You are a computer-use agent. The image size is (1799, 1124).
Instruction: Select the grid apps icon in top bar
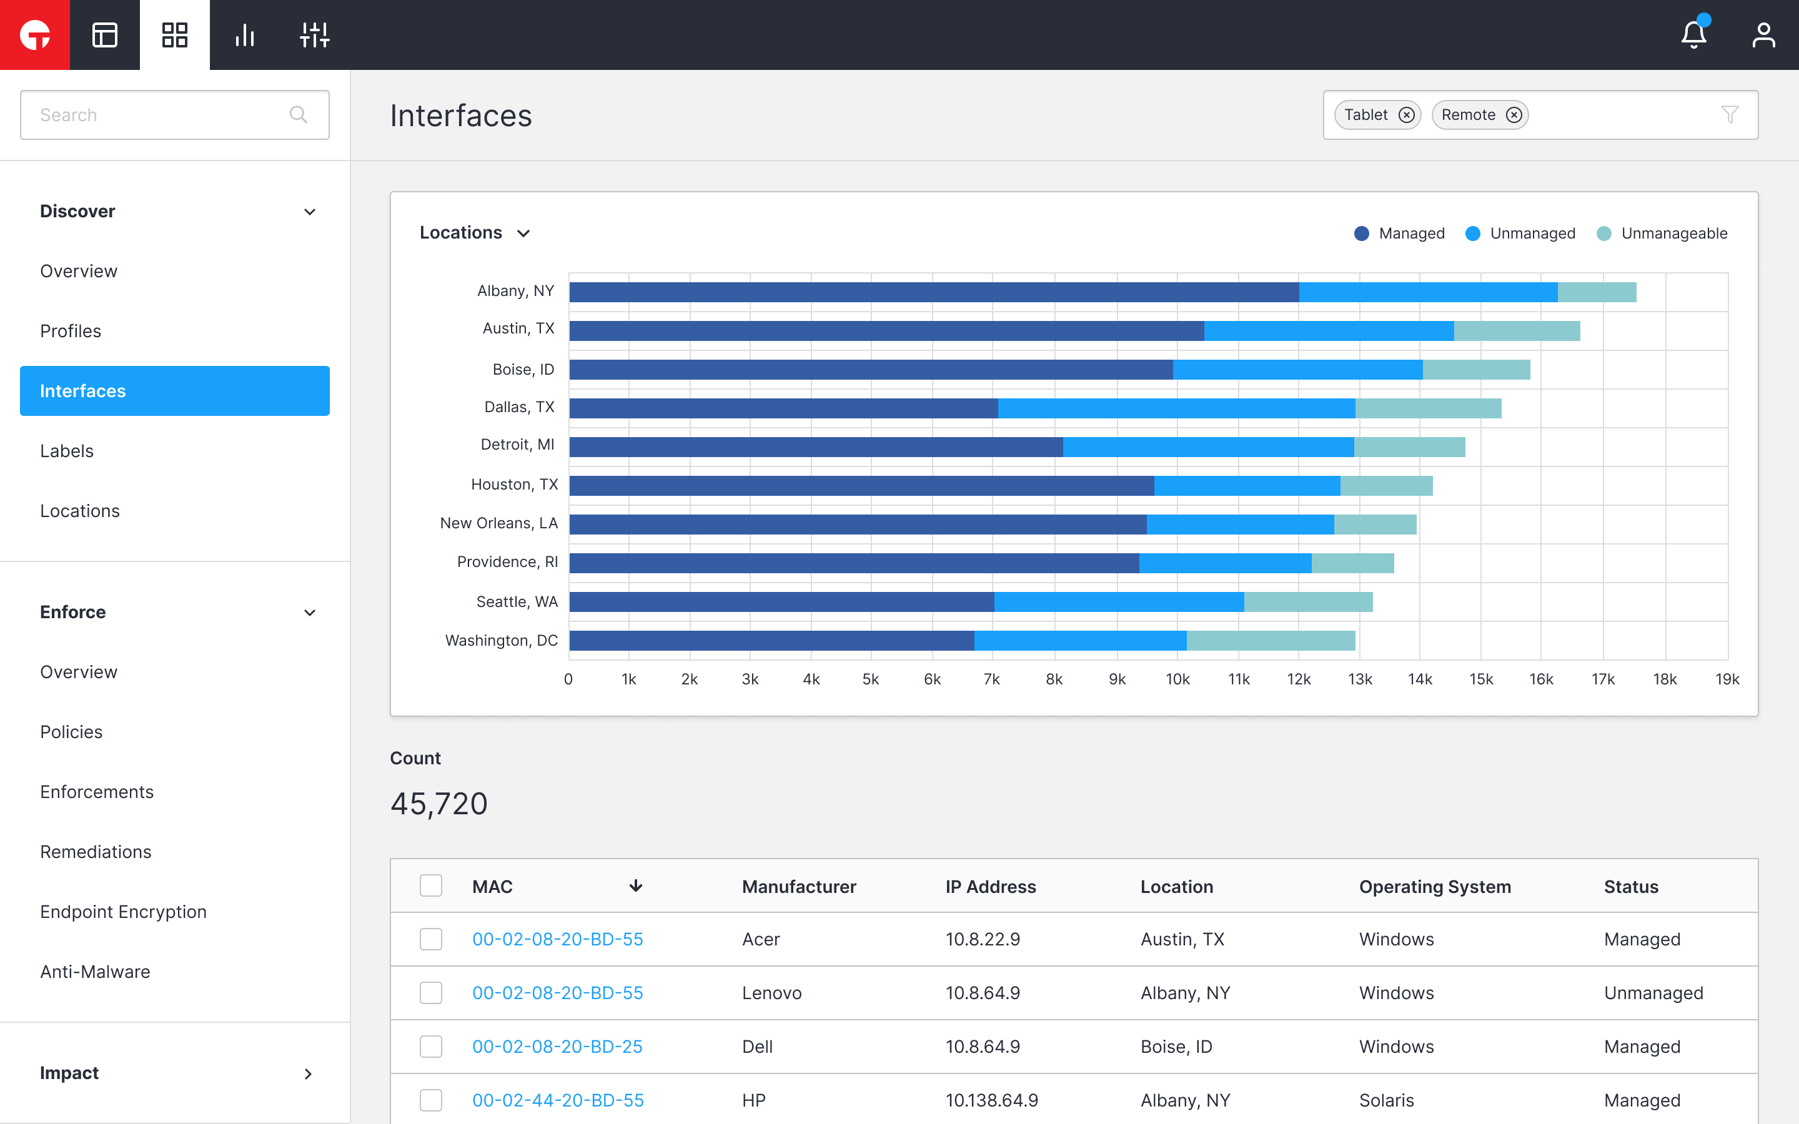click(x=174, y=34)
